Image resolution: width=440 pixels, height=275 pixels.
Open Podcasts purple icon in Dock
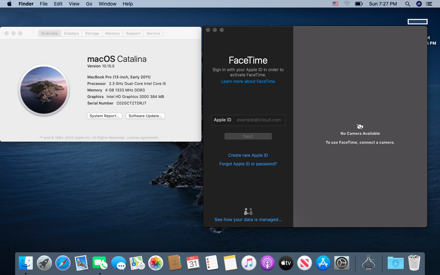[267, 263]
